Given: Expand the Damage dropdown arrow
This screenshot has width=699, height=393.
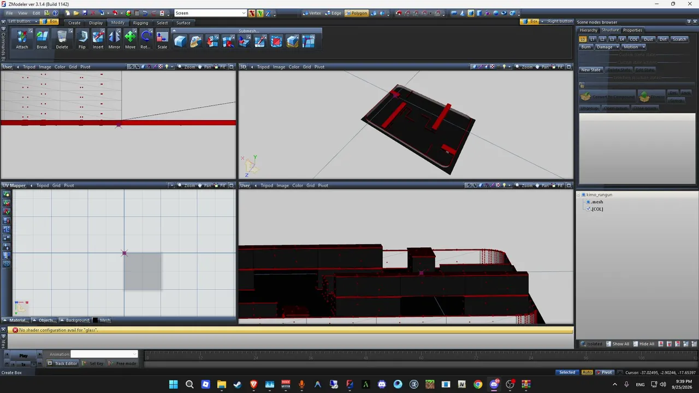Looking at the screenshot, I should point(618,47).
